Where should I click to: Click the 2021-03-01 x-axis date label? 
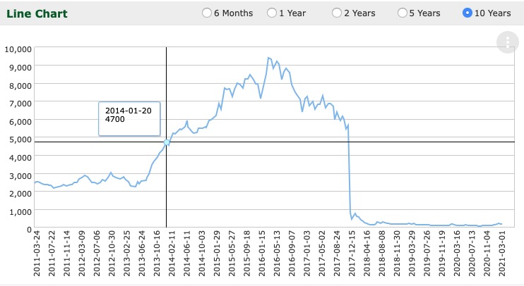[502, 254]
